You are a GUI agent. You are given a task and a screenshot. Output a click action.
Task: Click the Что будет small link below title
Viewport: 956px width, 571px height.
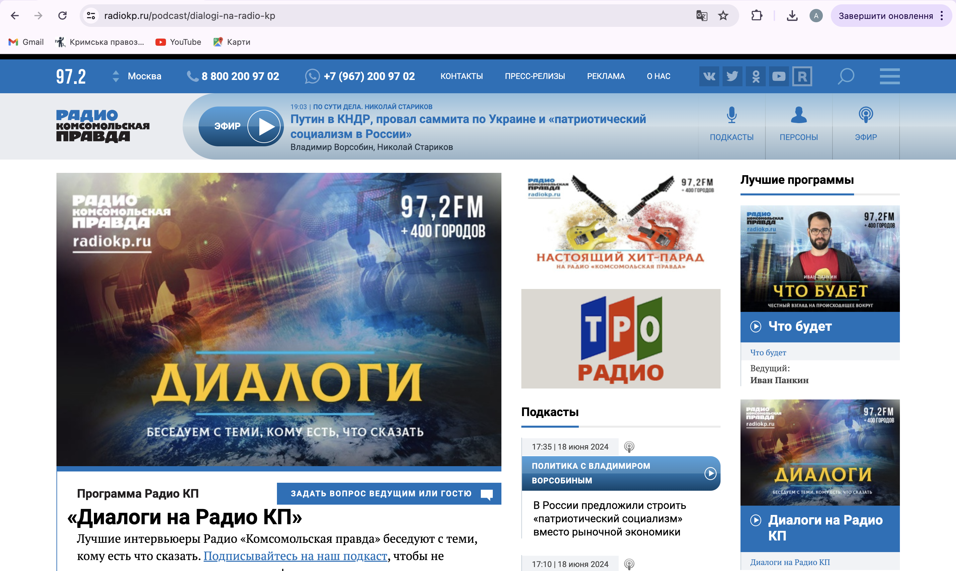pyautogui.click(x=768, y=352)
